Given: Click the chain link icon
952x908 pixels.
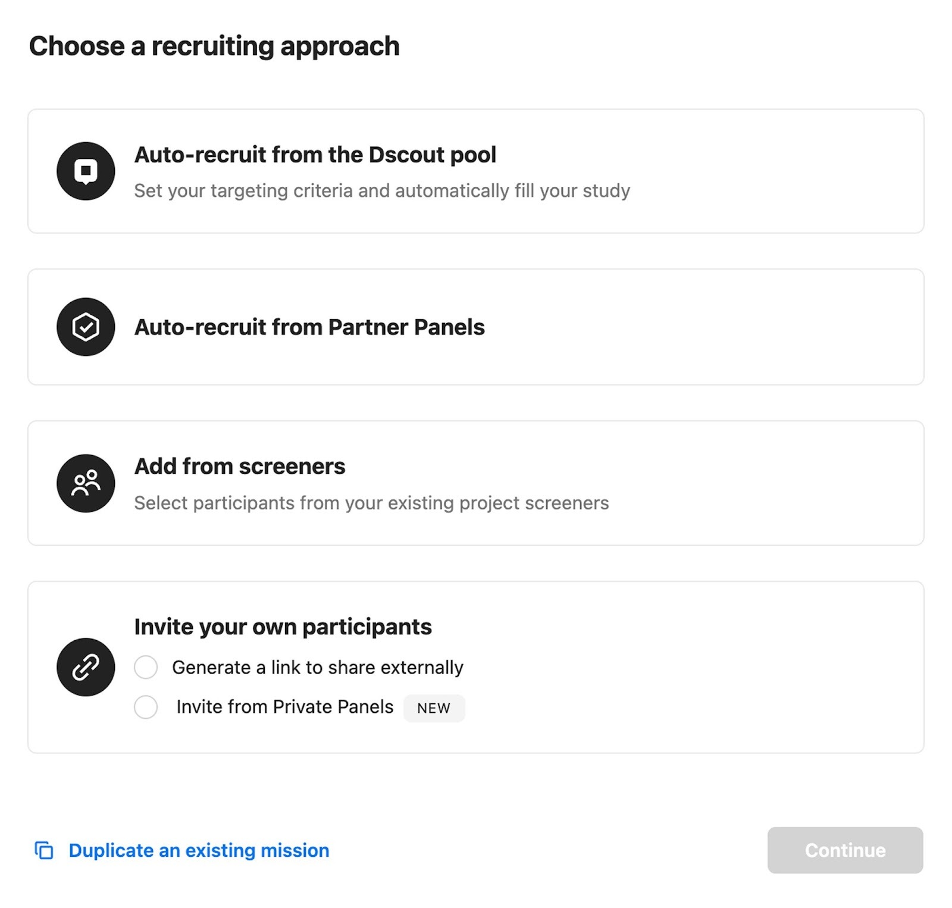Looking at the screenshot, I should tap(86, 667).
